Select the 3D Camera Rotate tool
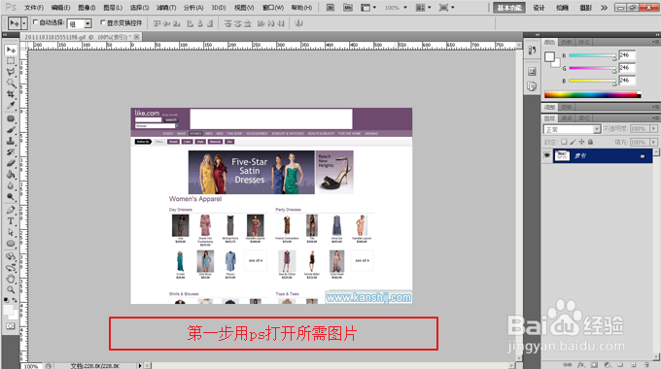This screenshot has height=369, width=661. pos(11,267)
